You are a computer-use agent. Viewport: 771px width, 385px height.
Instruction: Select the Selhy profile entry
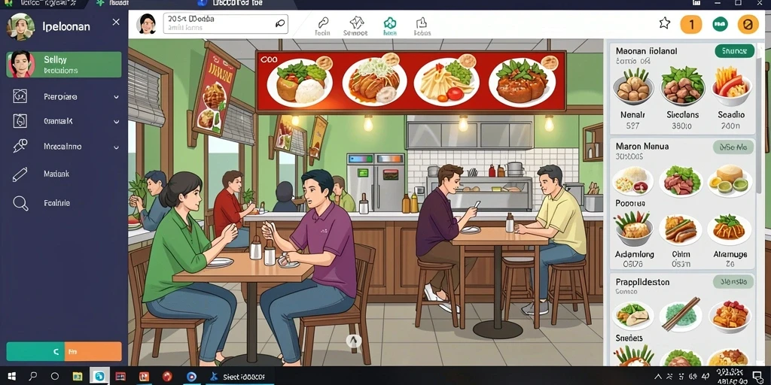[64, 65]
